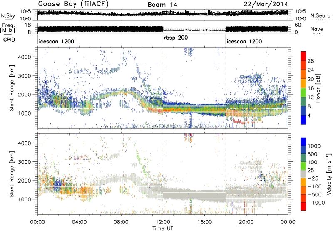Viewport: 333px width, 231px height.
Task: Click the "04:00" time axis tick label
Action: pyautogui.click(x=80, y=222)
